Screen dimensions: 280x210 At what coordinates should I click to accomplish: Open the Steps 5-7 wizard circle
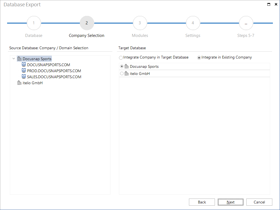click(x=246, y=23)
